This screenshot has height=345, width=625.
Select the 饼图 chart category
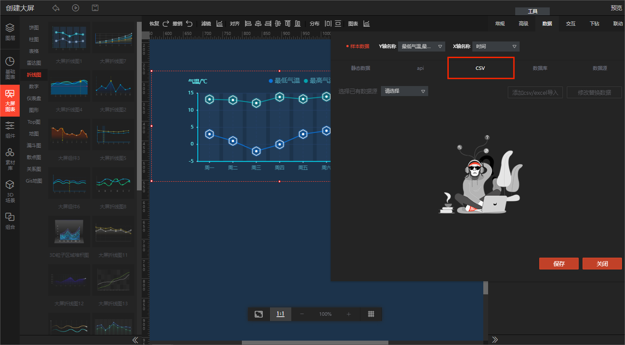[34, 28]
